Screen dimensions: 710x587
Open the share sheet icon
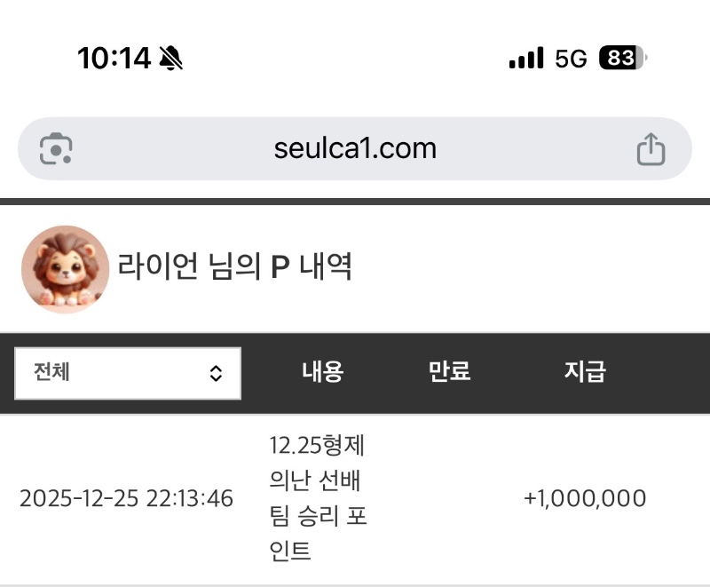tap(651, 148)
